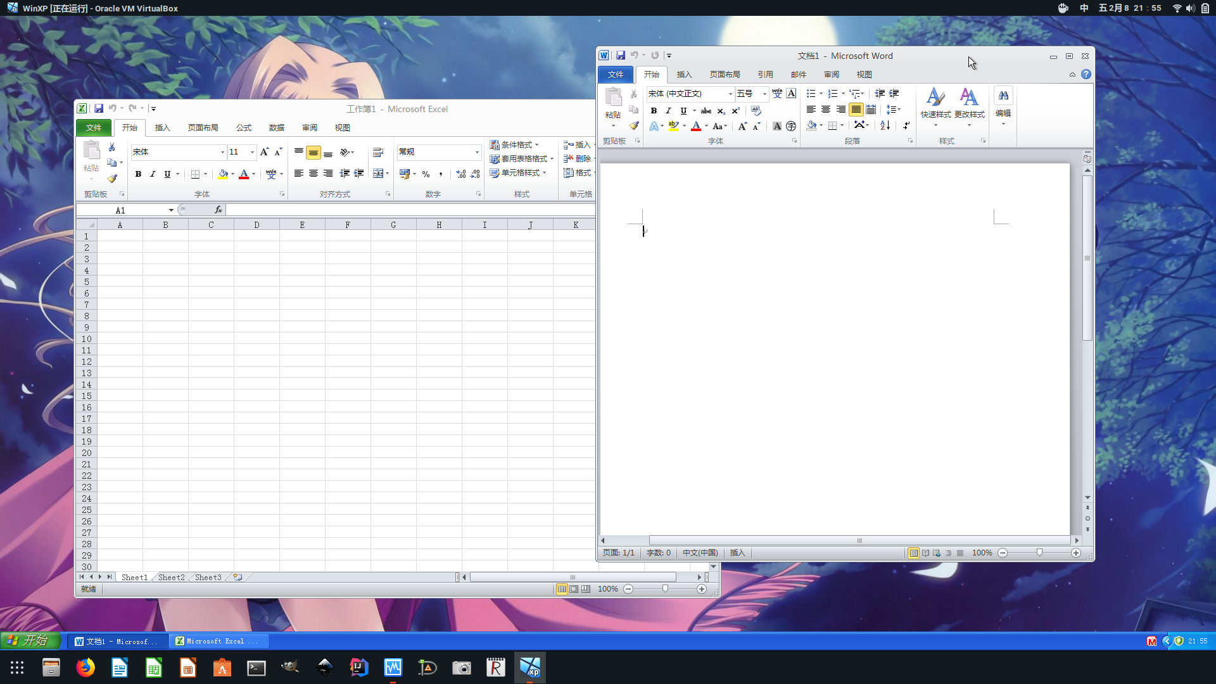Click the Excel Save icon in quick access toolbar

tap(99, 108)
